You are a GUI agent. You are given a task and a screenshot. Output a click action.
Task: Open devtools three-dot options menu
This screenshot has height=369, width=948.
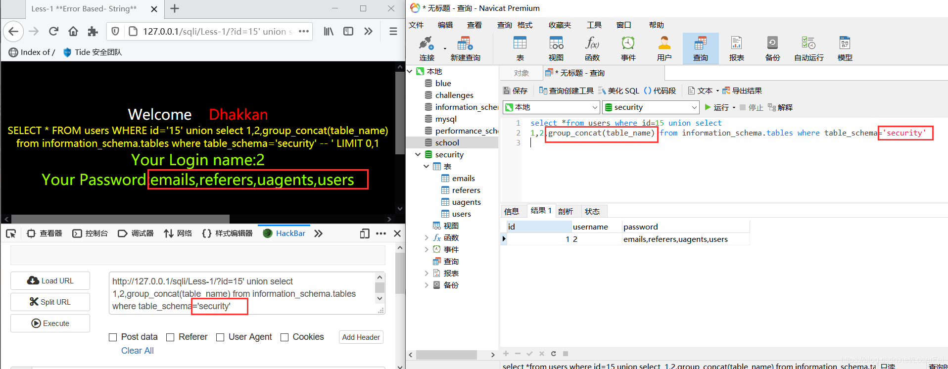click(x=381, y=233)
